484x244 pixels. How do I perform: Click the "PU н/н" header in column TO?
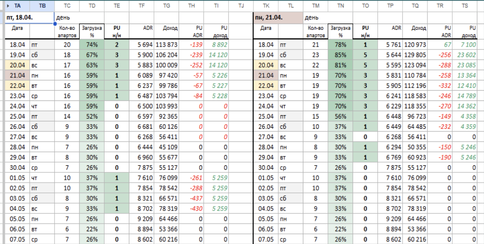point(365,31)
